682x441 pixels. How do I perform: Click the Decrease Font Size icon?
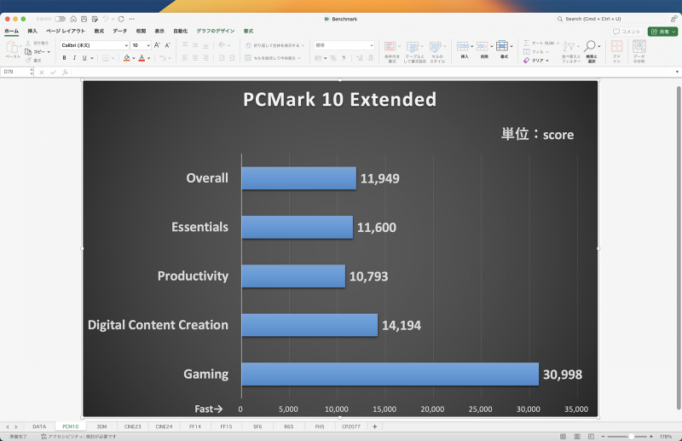point(167,45)
